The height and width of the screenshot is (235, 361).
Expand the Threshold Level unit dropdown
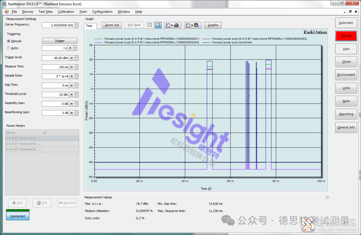click(71, 95)
